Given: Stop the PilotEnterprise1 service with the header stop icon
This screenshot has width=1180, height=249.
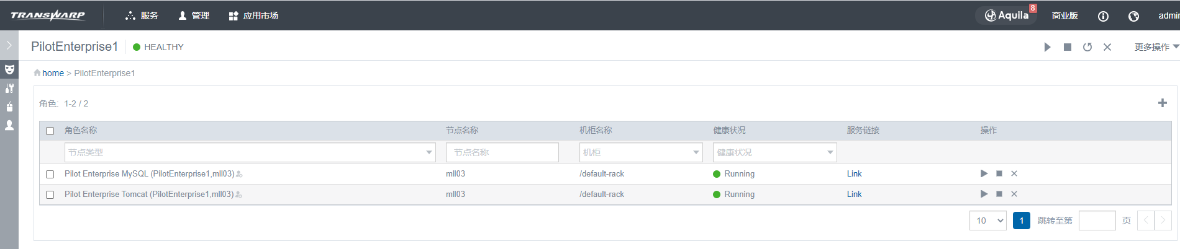Looking at the screenshot, I should pyautogui.click(x=1068, y=47).
